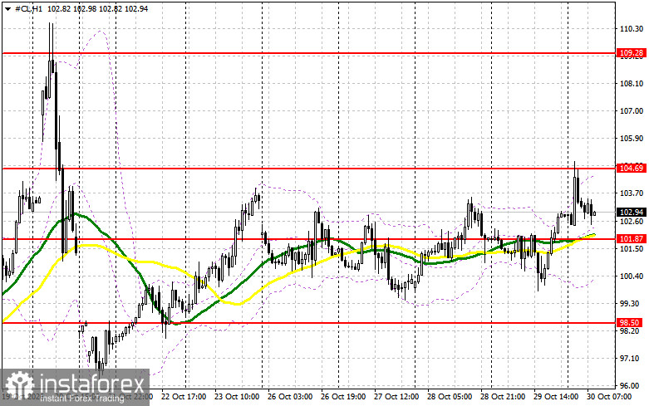Click the 105.90 price scale value
The height and width of the screenshot is (406, 649).
click(x=632, y=138)
